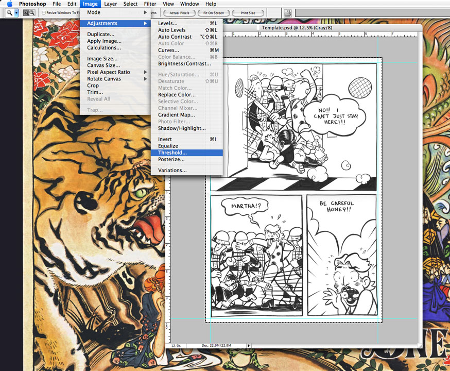This screenshot has height=371, width=450.
Task: Open the Edit menu
Action: click(x=72, y=4)
